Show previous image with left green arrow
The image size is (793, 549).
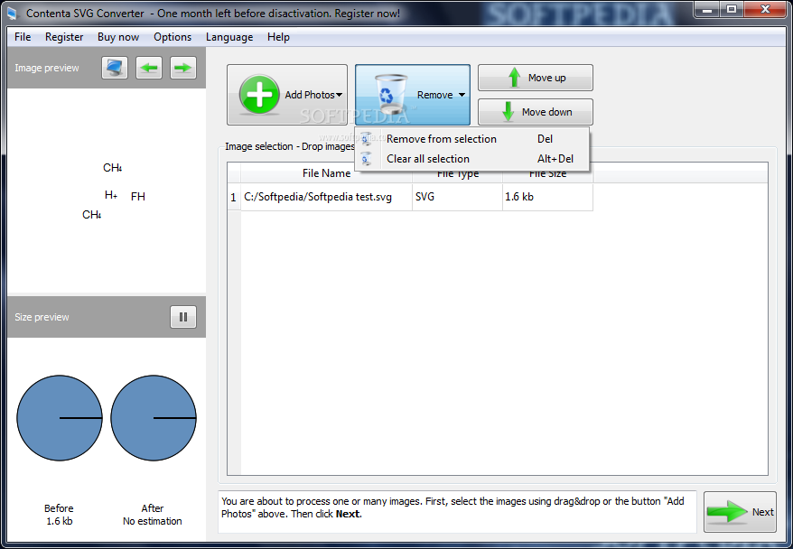coord(149,68)
